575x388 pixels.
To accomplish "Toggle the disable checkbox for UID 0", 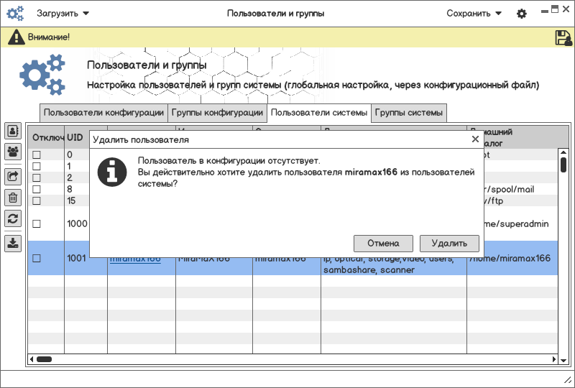I will [37, 154].
